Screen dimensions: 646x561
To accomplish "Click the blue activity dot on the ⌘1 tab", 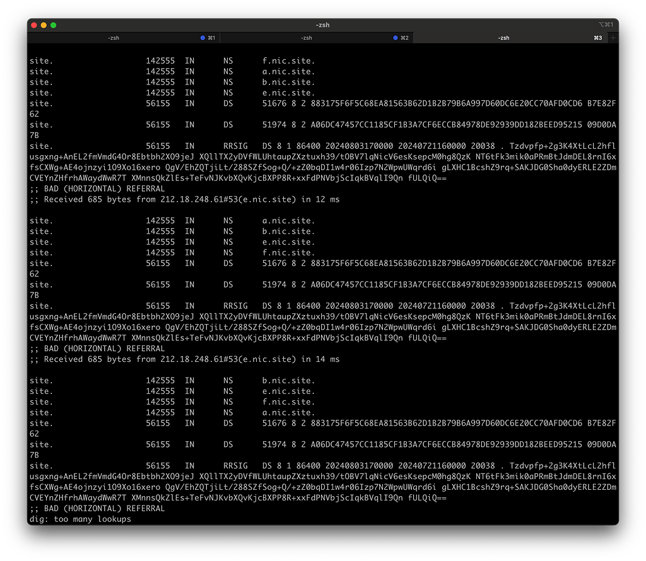I will pos(203,38).
